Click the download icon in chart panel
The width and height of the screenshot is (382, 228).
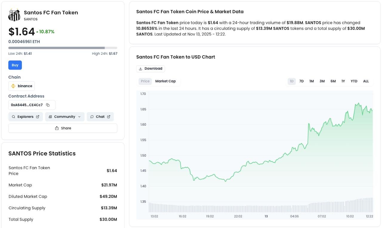(x=141, y=69)
